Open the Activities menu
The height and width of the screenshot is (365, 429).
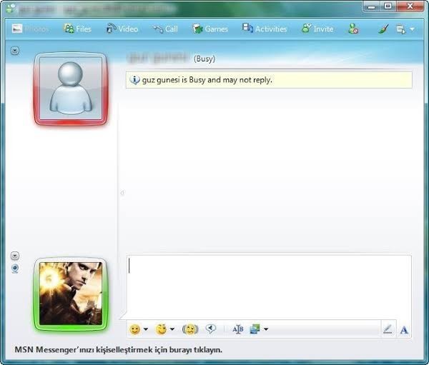coord(265,29)
